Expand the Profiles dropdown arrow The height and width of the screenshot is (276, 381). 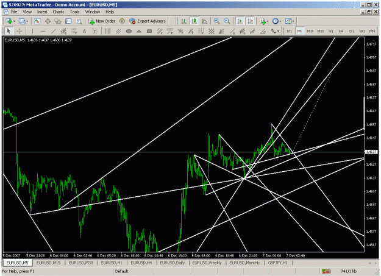point(27,21)
